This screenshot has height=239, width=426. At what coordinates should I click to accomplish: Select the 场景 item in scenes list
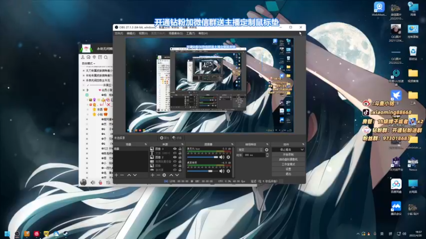pos(130,149)
